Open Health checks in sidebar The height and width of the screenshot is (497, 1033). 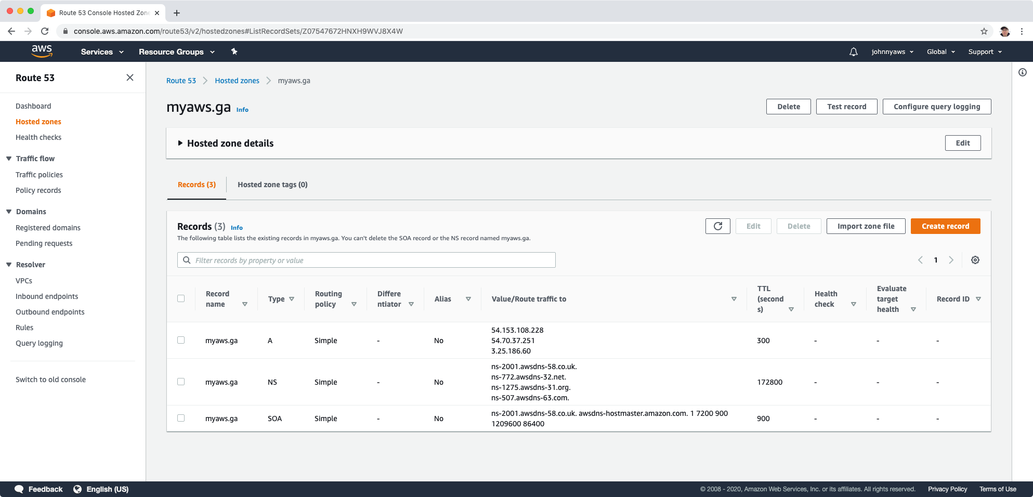[x=38, y=137]
